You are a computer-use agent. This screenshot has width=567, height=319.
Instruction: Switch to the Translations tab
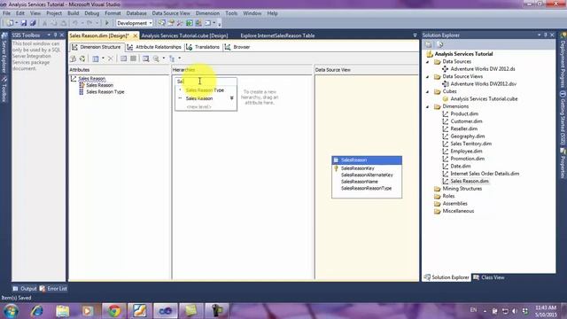coord(203,47)
